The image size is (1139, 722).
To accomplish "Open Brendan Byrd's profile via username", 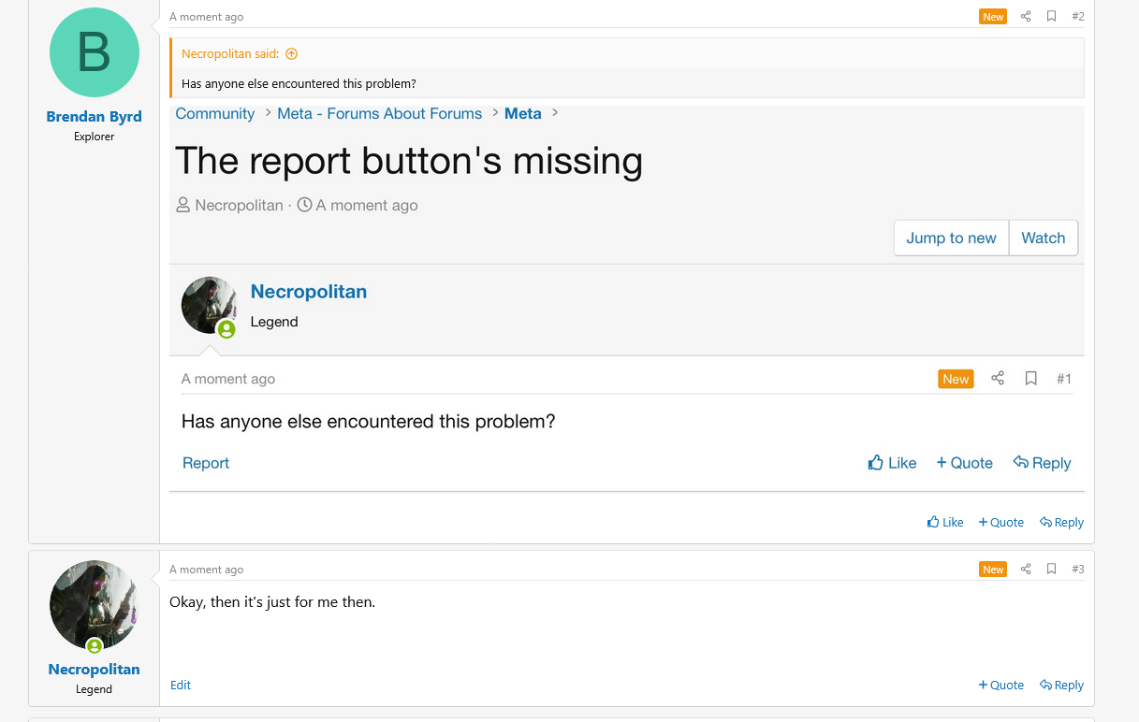I will pyautogui.click(x=94, y=117).
